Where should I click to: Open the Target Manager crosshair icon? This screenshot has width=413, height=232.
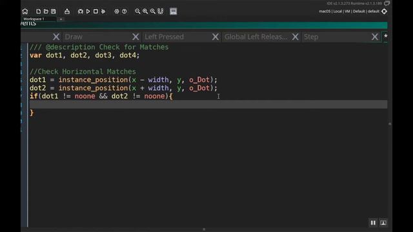(x=385, y=12)
